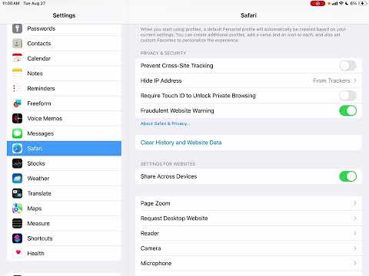Open Freeform settings

[x=64, y=103]
